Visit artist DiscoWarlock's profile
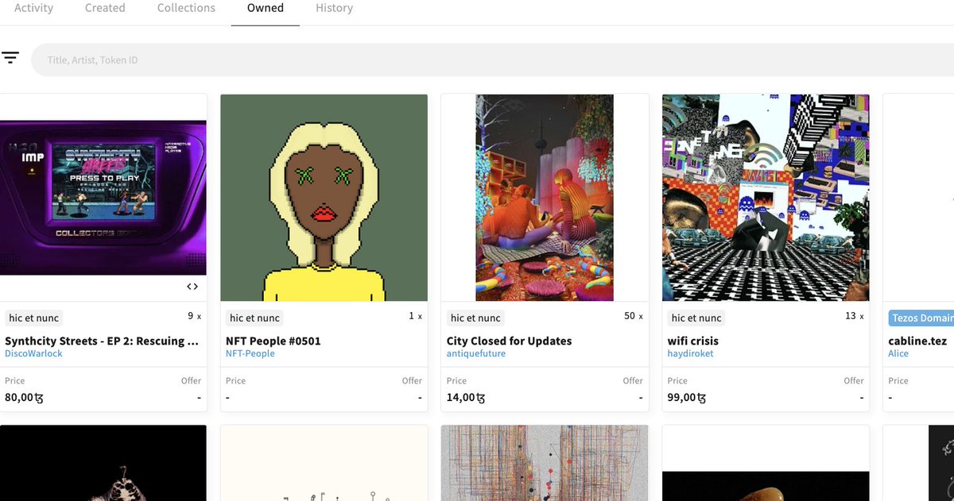The image size is (954, 501). [x=33, y=353]
